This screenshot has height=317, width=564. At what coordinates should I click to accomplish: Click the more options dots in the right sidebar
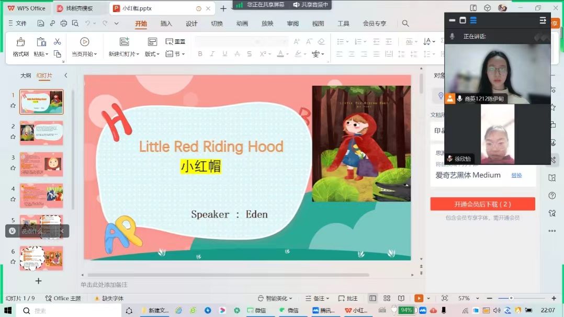point(552,231)
